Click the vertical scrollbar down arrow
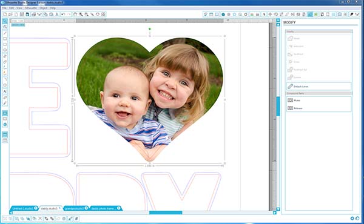 [278, 209]
